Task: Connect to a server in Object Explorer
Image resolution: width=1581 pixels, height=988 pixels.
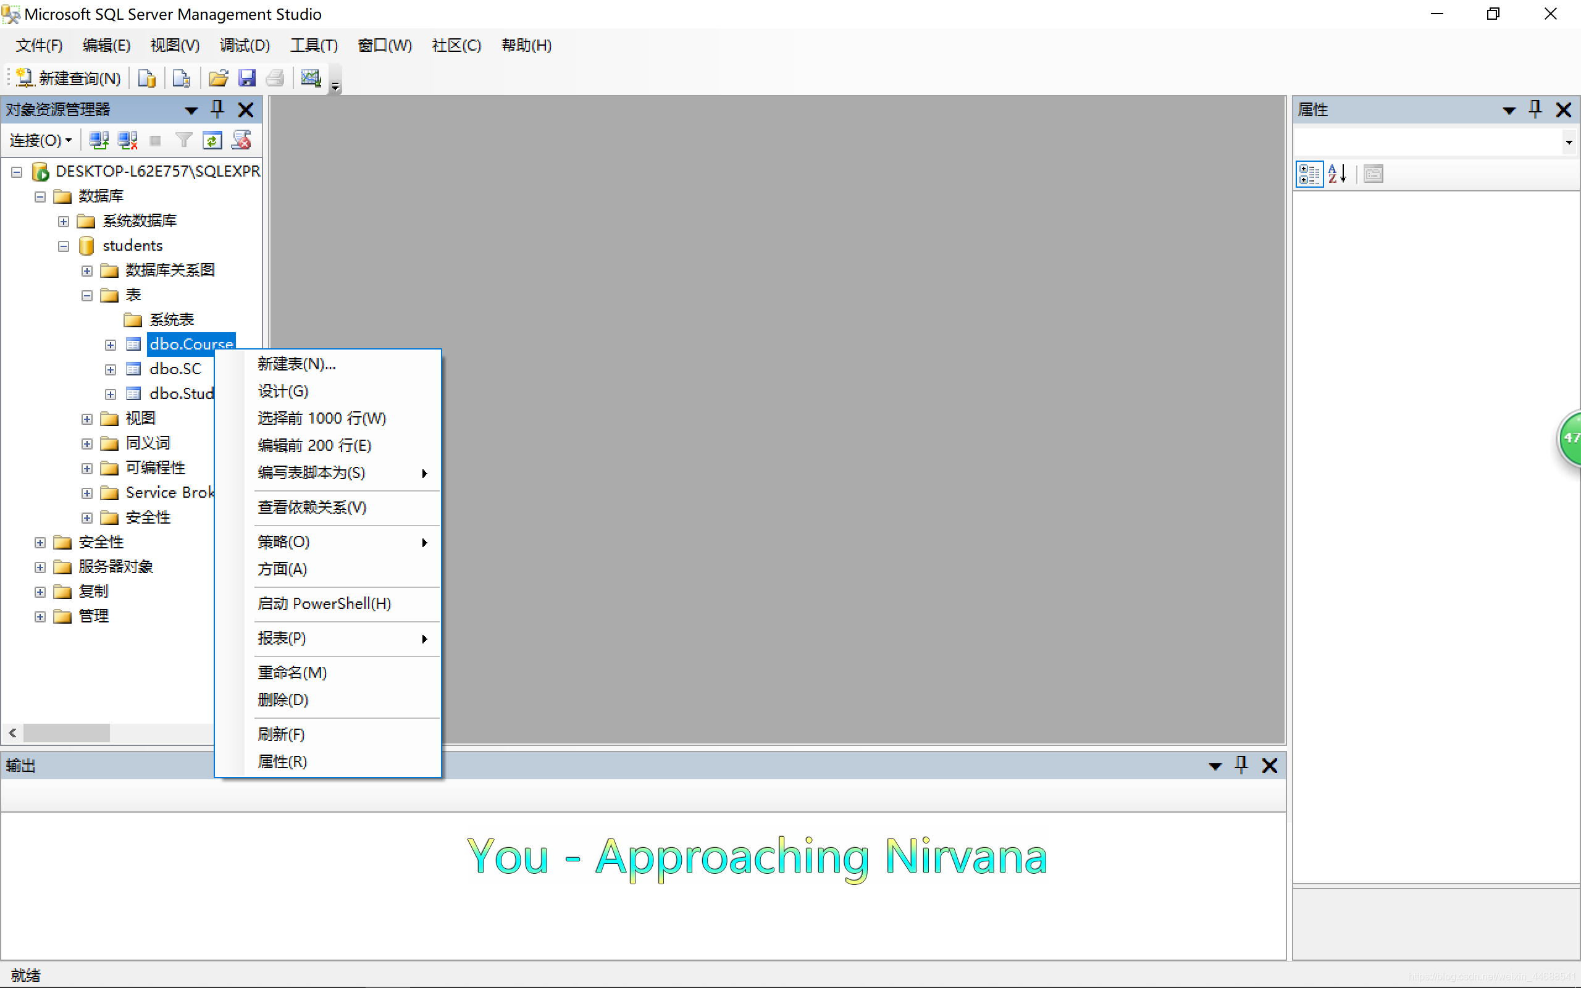Action: tap(99, 140)
